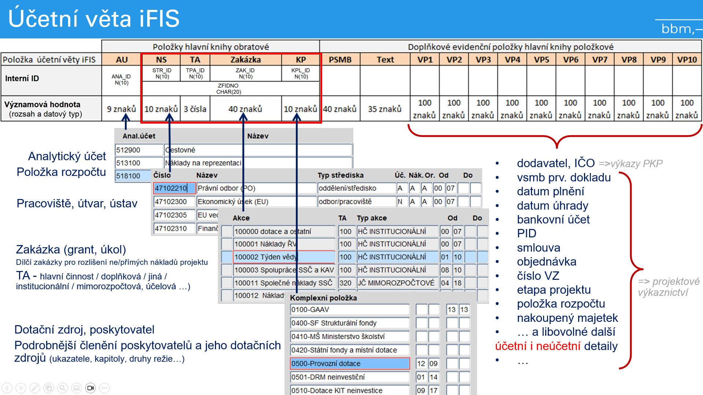703x395 pixels.
Task: Select komplexní položka 0100-GAAV
Action: coord(350,309)
